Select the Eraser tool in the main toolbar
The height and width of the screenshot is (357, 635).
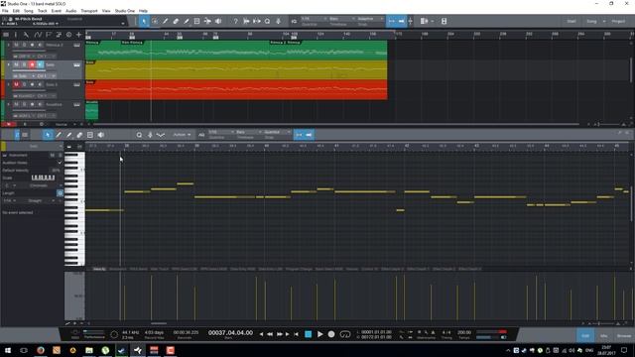[176, 21]
